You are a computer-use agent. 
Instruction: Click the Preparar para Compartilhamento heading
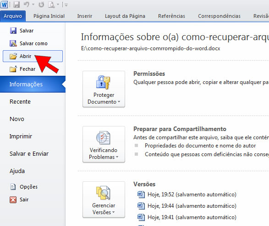tap(180, 129)
